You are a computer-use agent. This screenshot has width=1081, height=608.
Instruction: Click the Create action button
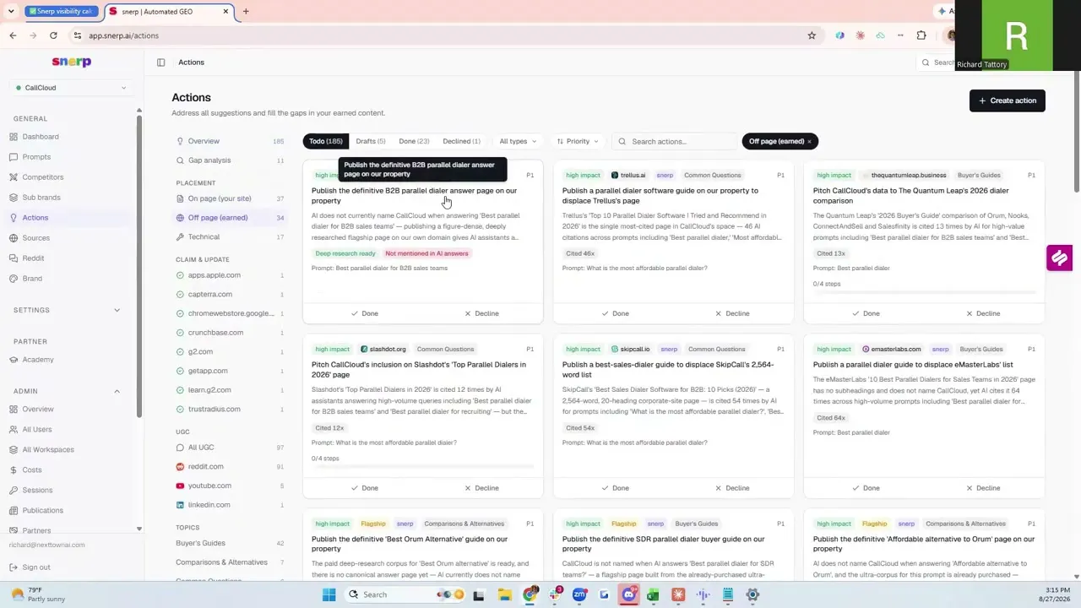click(1008, 100)
